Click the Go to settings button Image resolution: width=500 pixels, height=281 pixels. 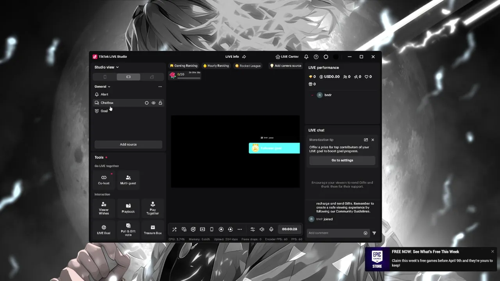(342, 160)
